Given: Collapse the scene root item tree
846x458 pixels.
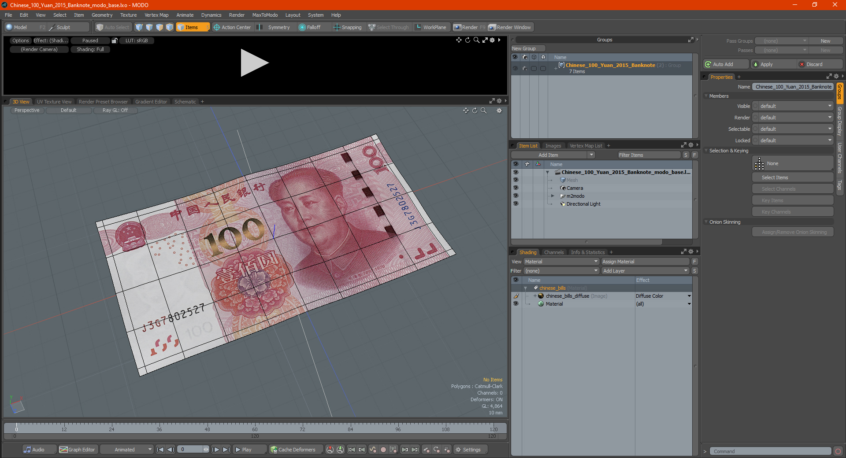Looking at the screenshot, I should coord(548,172).
